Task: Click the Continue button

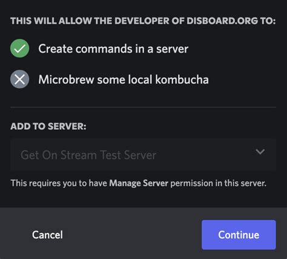Action: click(x=239, y=235)
